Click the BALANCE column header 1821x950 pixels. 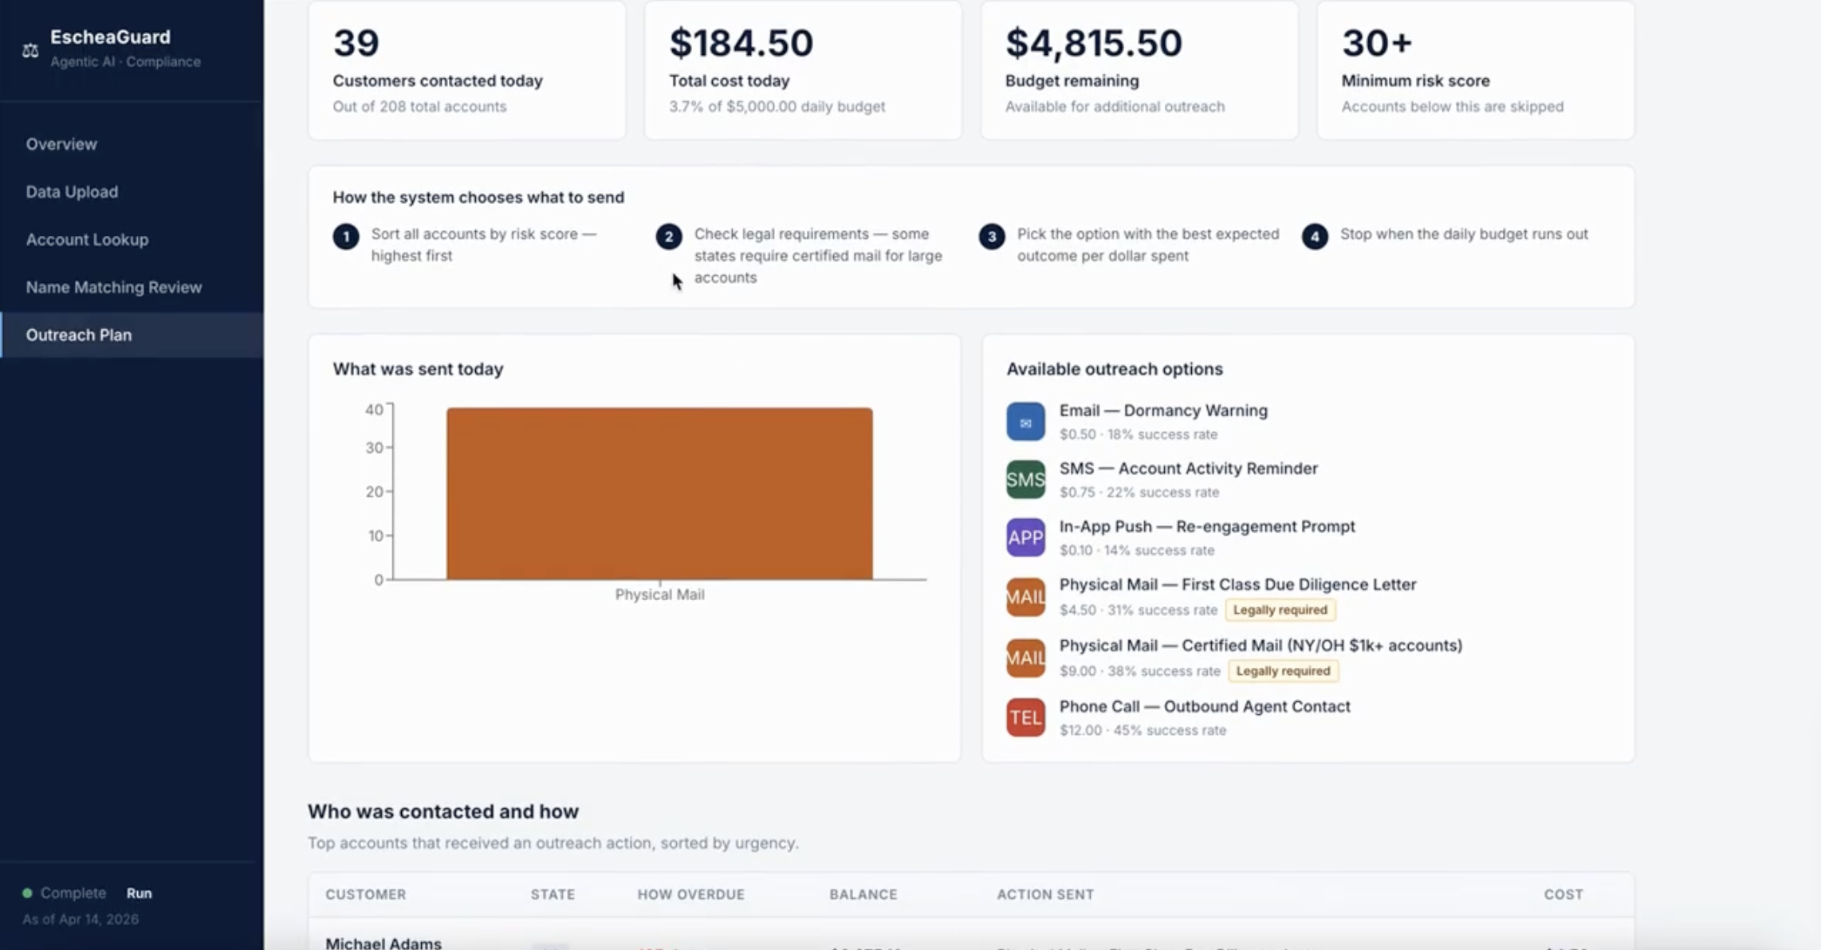[x=863, y=894]
